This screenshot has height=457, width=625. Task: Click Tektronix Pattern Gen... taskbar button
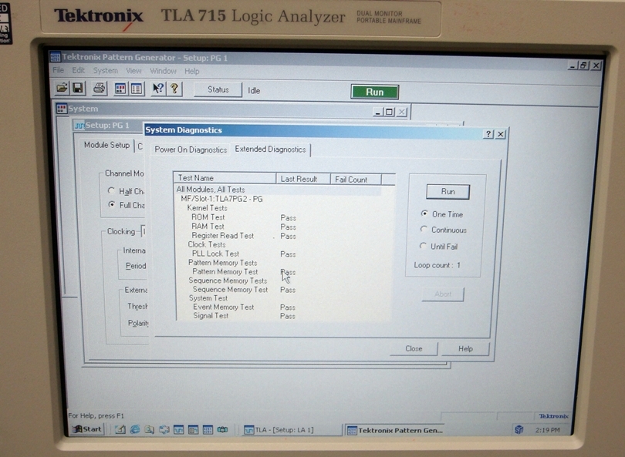394,430
